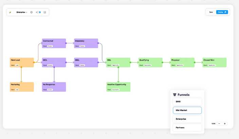
Task: Choose the Mid Market funnel
Action: pos(187,110)
